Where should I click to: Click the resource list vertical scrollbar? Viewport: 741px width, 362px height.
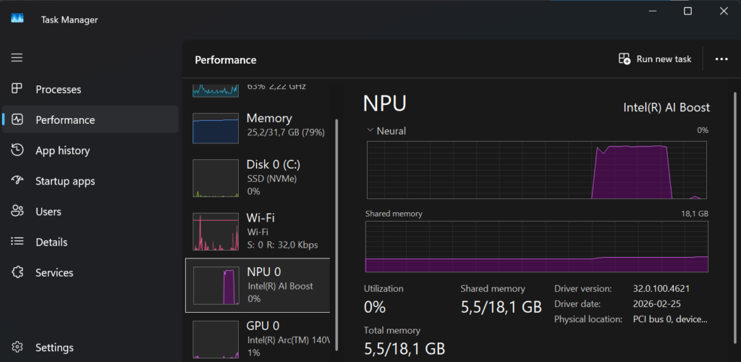coord(336,217)
